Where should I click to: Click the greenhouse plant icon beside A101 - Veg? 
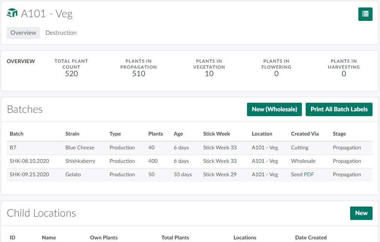(x=12, y=13)
